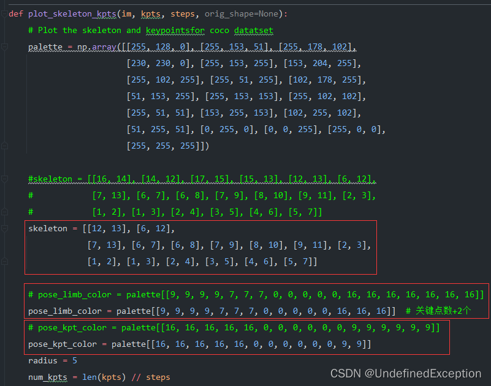Click value '5' assigned to radius
The image size is (491, 386).
pyautogui.click(x=75, y=361)
